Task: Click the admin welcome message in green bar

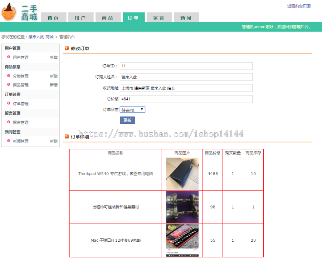Action: point(276,27)
